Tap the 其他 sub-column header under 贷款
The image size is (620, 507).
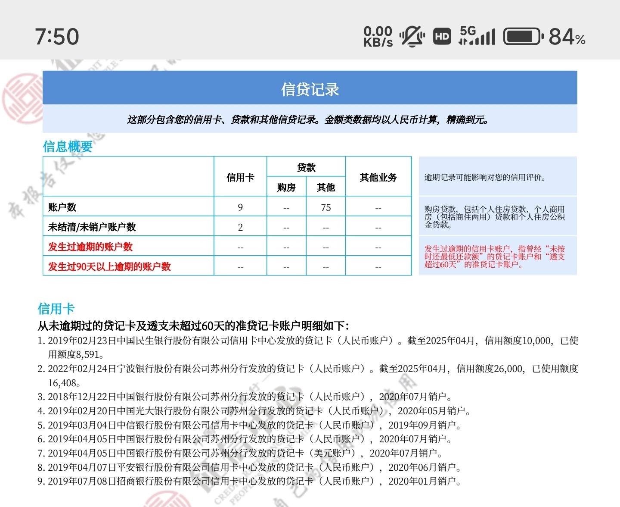(325, 187)
